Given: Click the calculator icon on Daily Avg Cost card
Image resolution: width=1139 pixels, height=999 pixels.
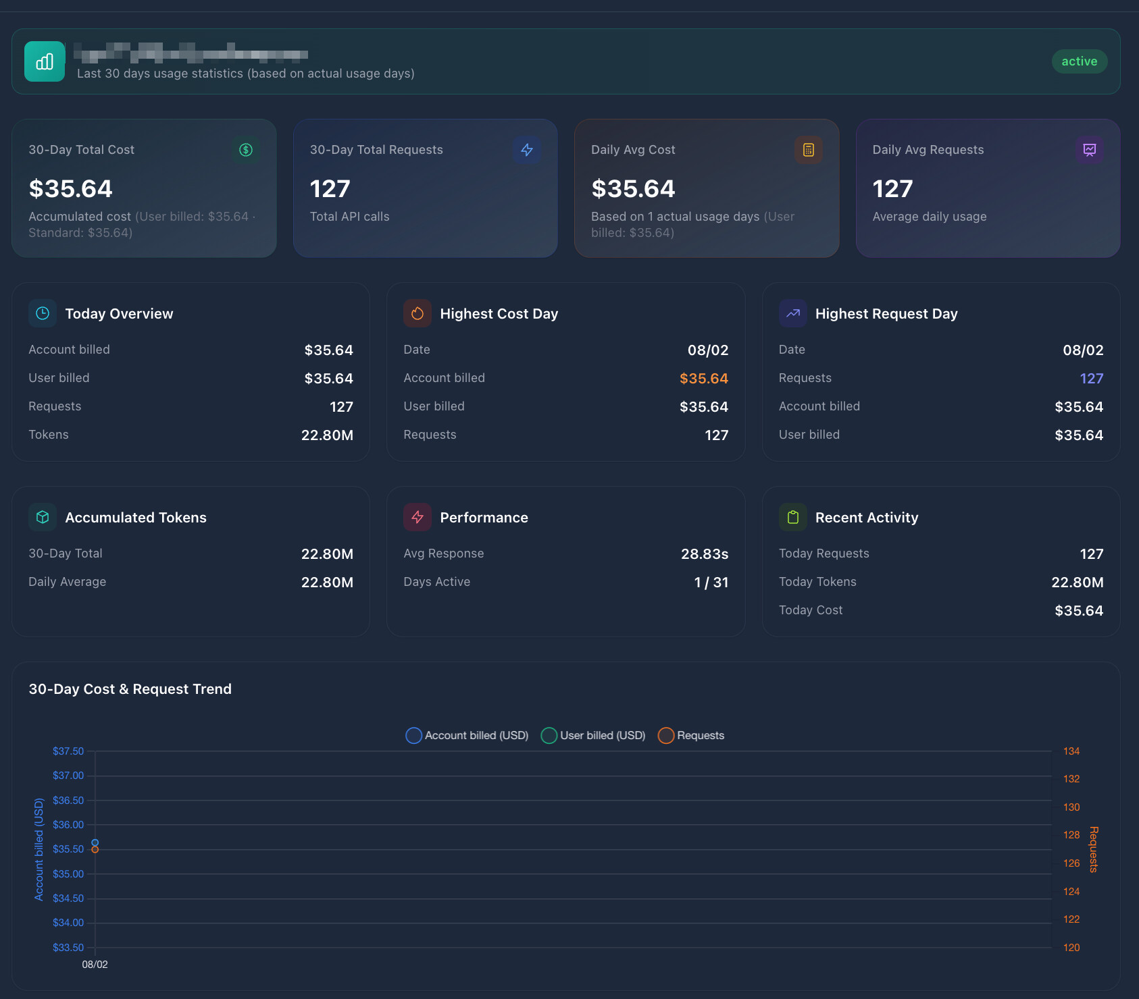Looking at the screenshot, I should (x=809, y=150).
